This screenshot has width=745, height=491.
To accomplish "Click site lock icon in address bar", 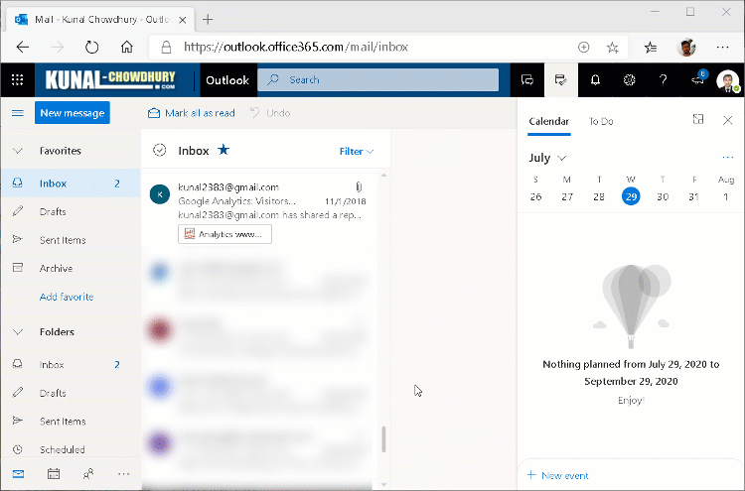I will pyautogui.click(x=166, y=47).
